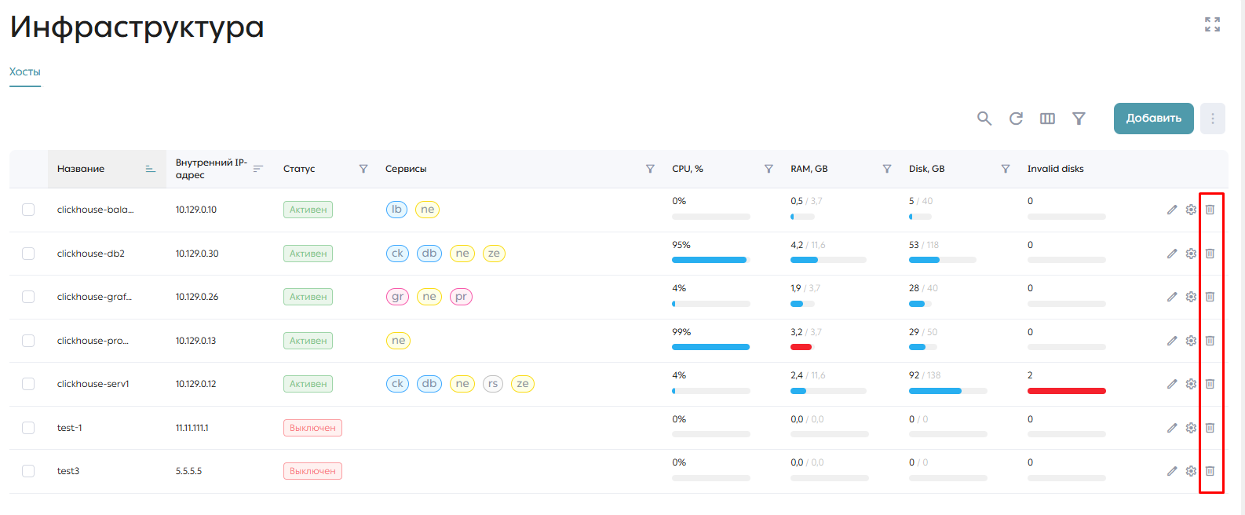The image size is (1245, 515).
Task: Open the Сервисы column filter
Action: pos(650,169)
